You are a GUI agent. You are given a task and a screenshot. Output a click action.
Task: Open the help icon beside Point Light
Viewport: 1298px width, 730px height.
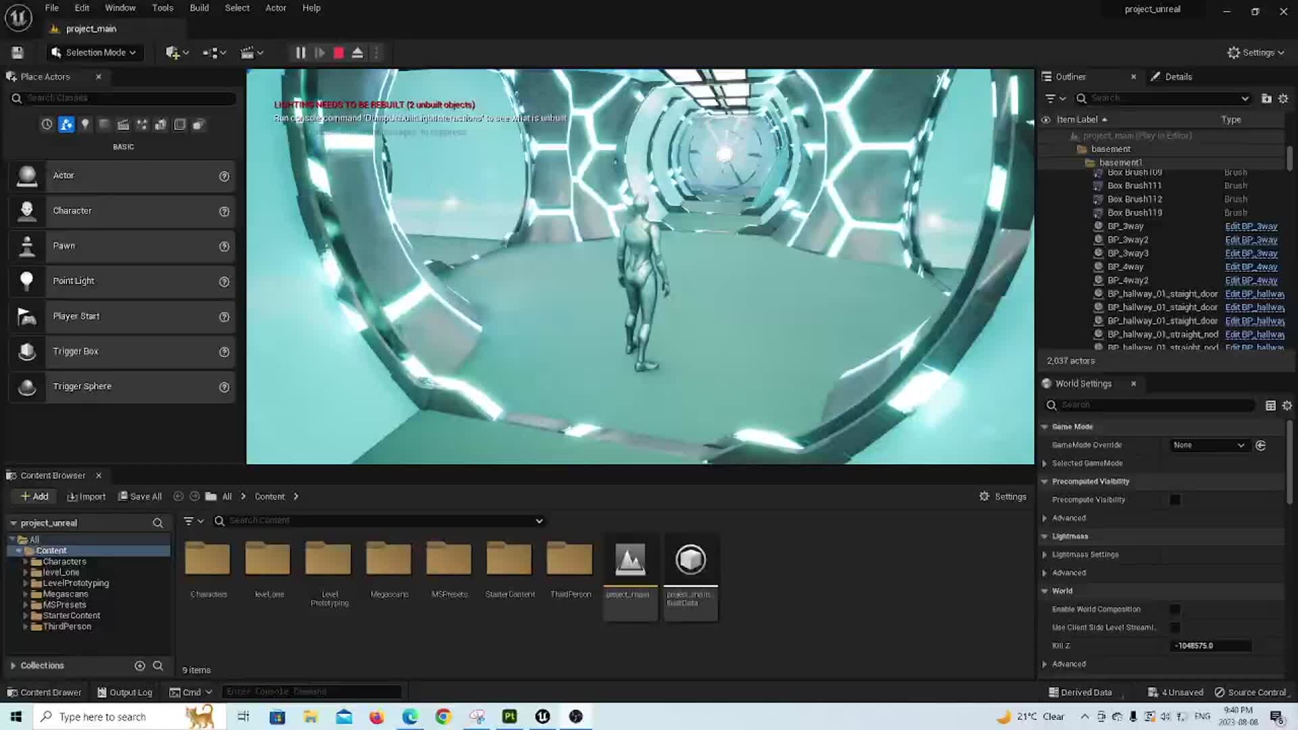click(x=224, y=282)
